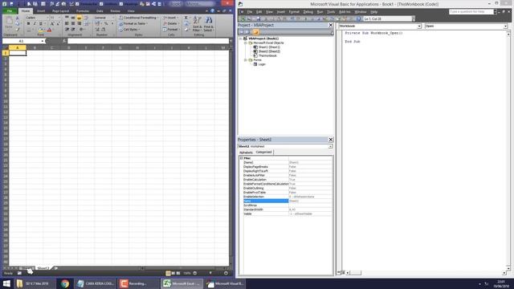The width and height of the screenshot is (514, 289).
Task: Switch to the Alphabetic properties tab
Action: (x=246, y=153)
